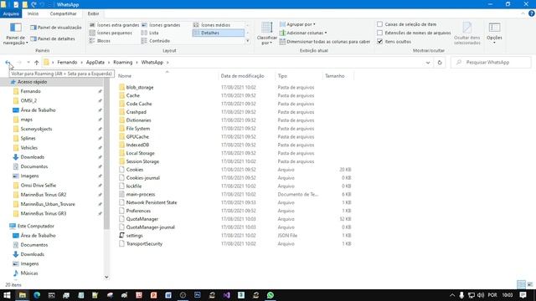Open Músicas under Este Computador
Viewport: 536px width, 301px height.
[29, 273]
